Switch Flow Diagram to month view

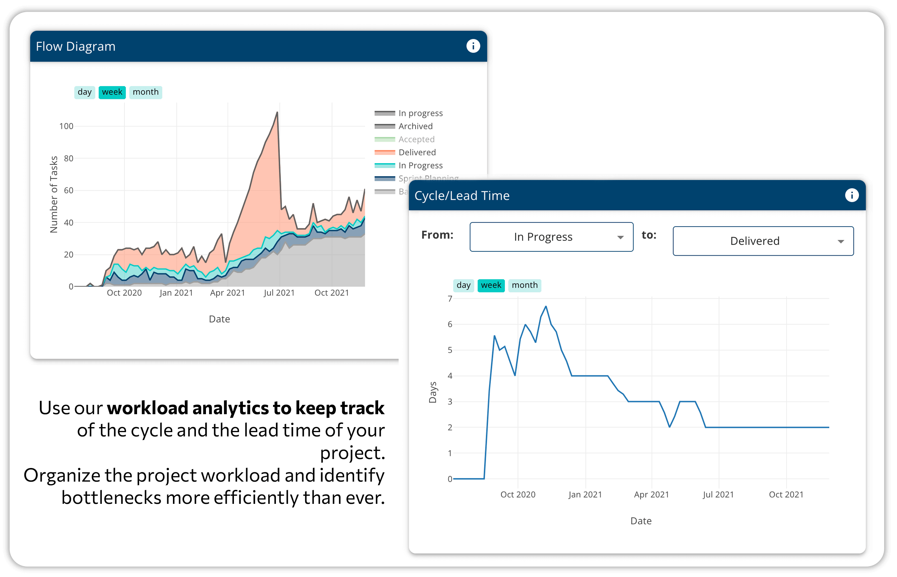tap(145, 92)
